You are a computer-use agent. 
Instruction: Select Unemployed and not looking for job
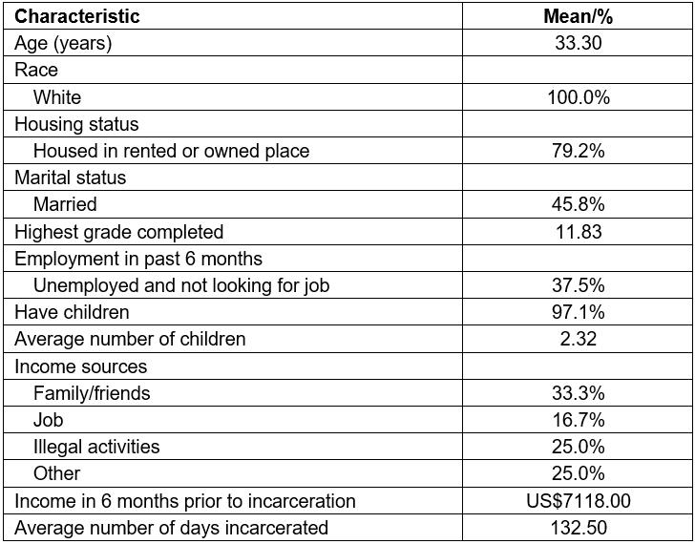pos(181,285)
